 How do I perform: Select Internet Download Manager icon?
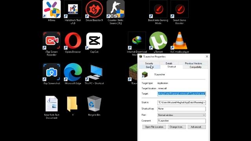137,41
